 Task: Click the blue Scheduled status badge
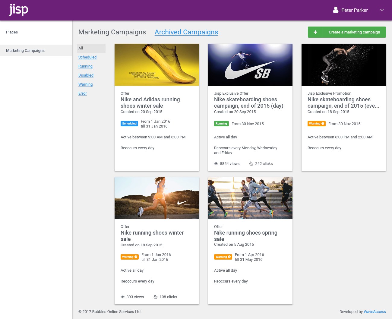coord(129,124)
